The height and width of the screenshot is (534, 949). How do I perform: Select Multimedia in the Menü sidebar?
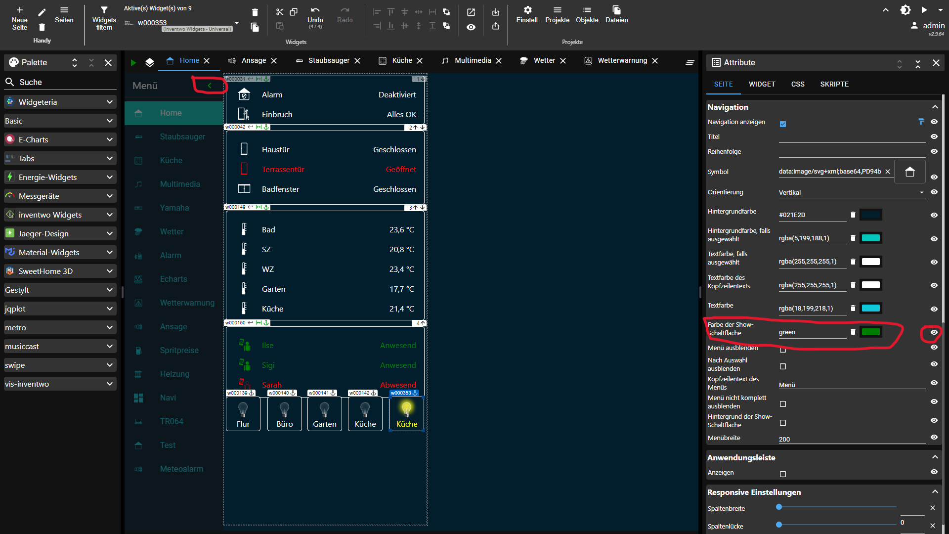pyautogui.click(x=174, y=184)
